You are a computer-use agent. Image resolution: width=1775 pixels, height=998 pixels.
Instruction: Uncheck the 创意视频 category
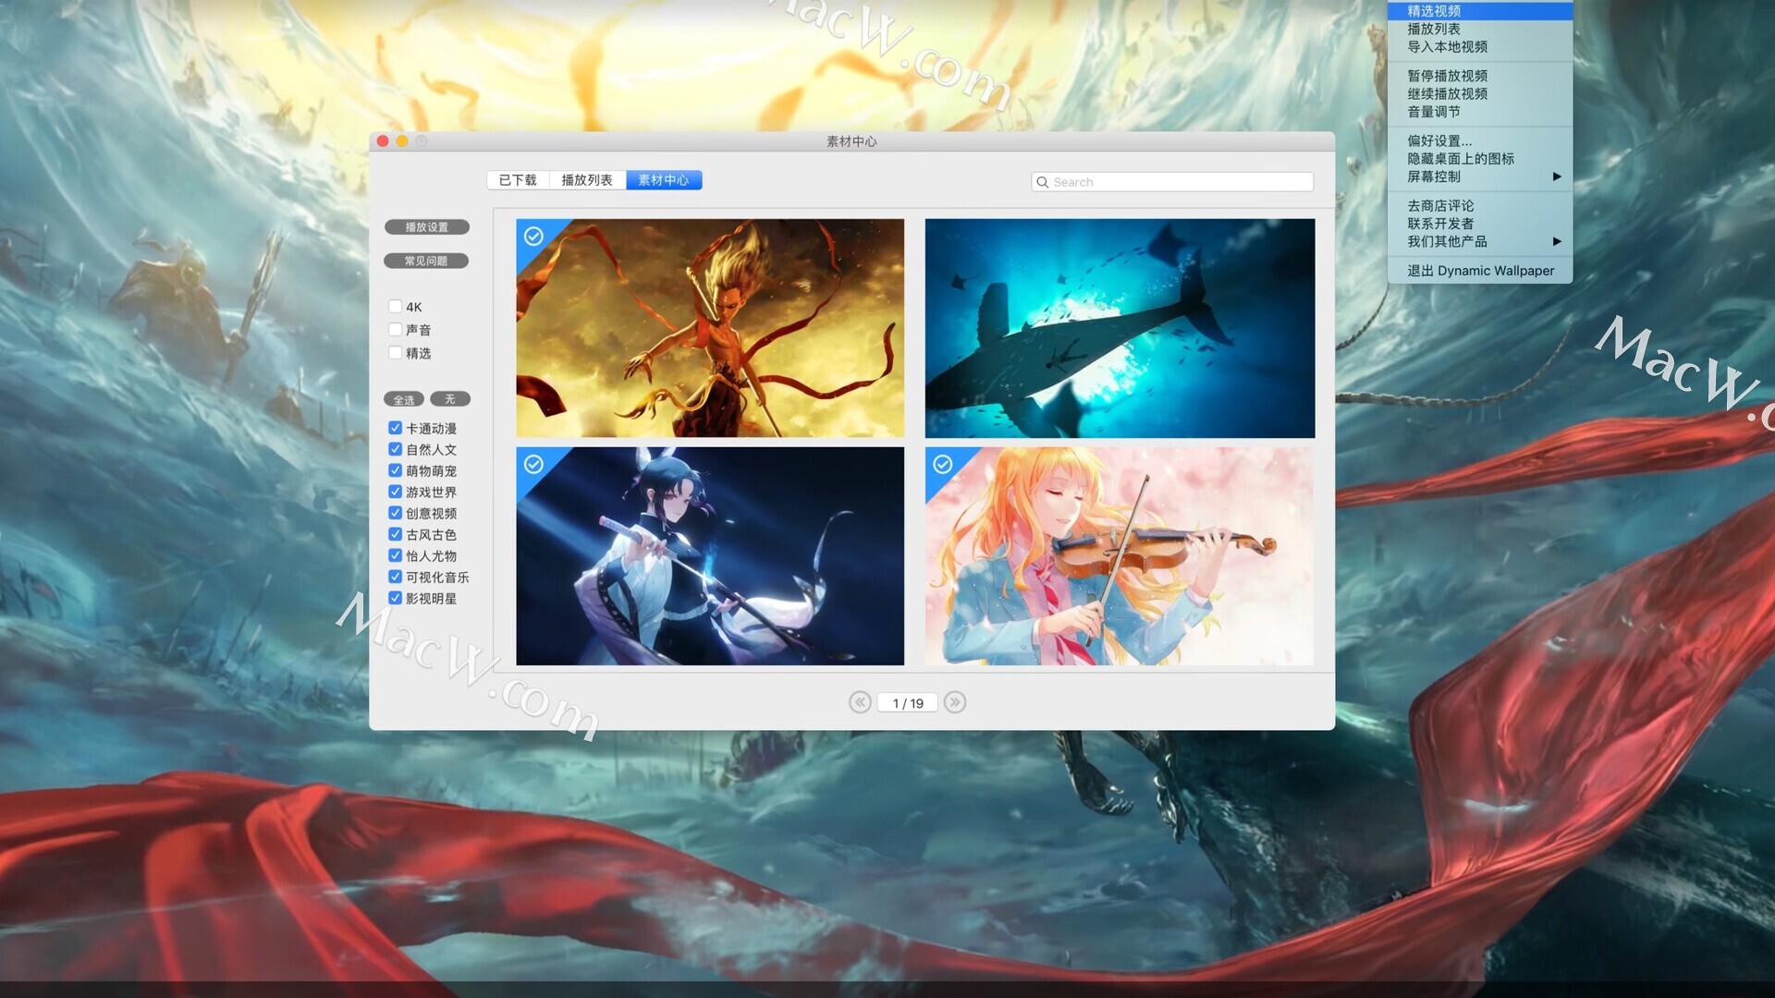coord(395,513)
